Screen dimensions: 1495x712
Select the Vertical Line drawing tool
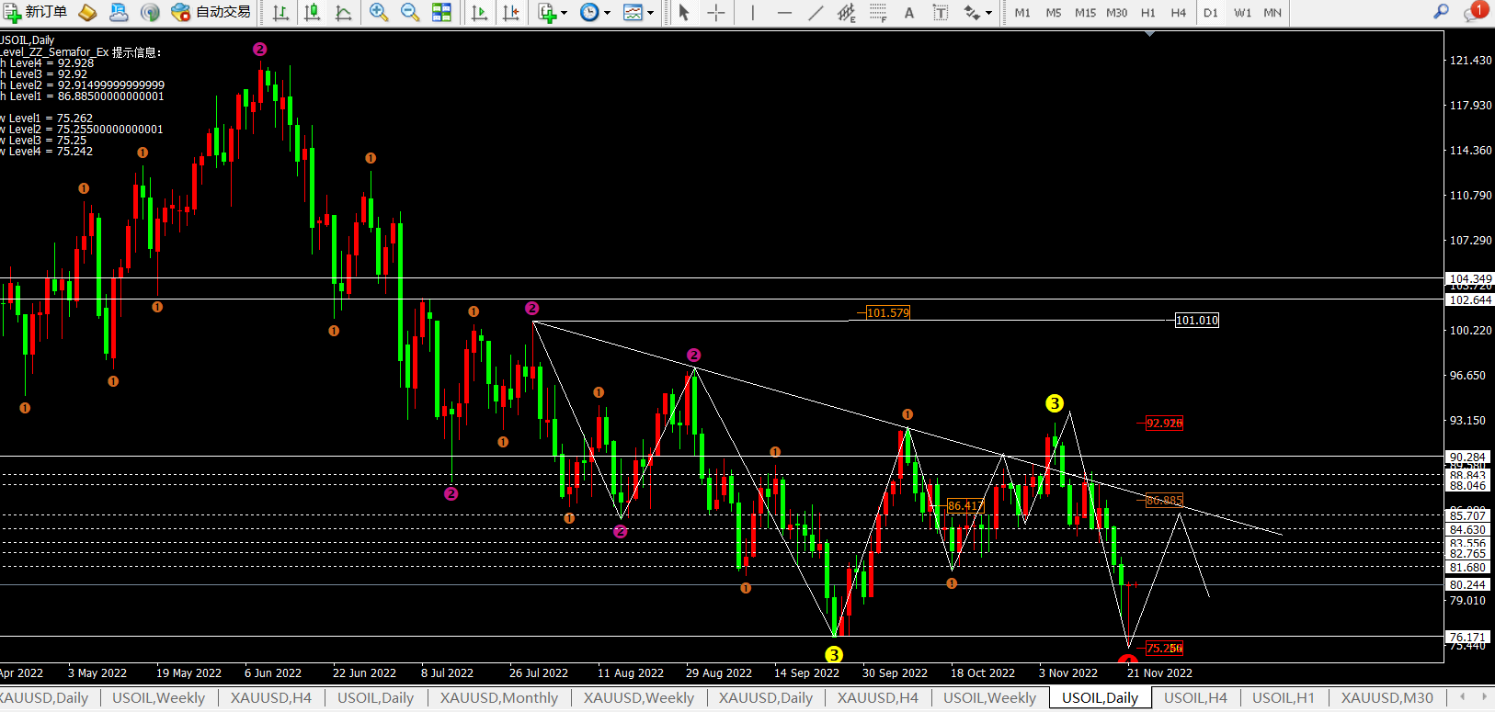752,12
